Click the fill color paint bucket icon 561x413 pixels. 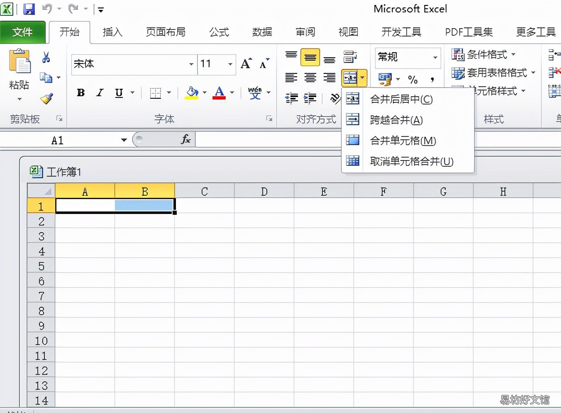(192, 93)
